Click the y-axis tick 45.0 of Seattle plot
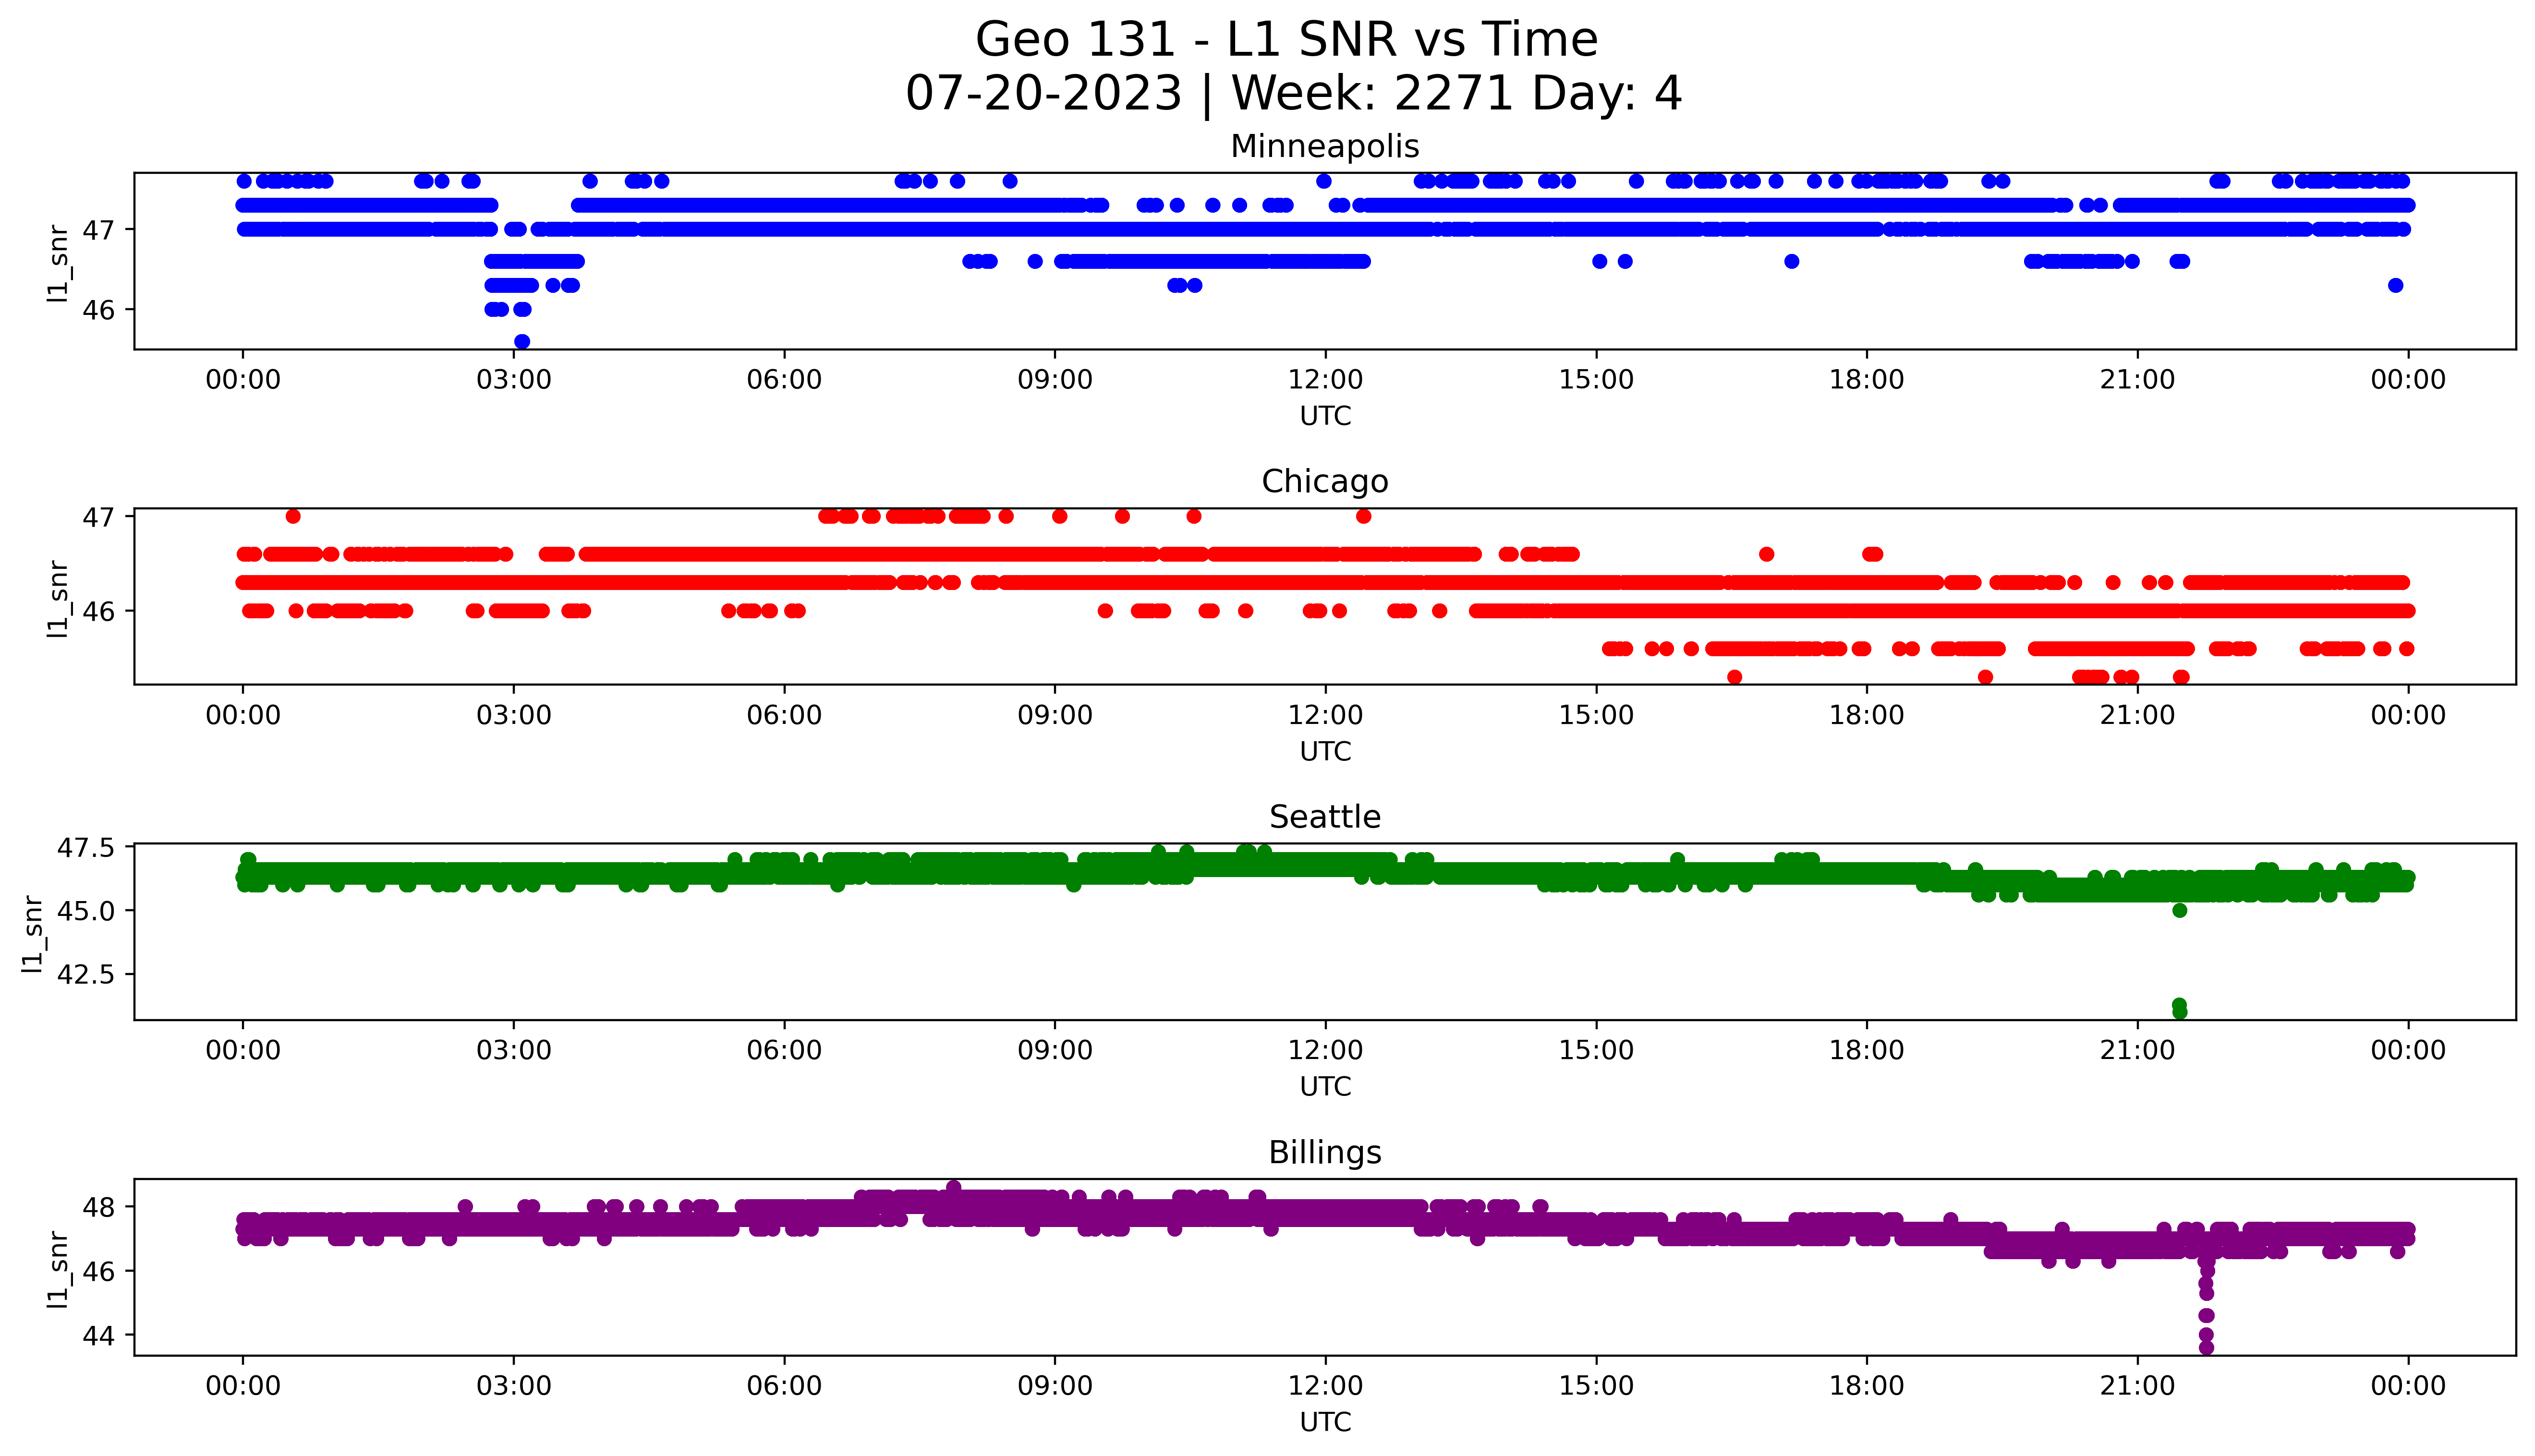Screen dimensions: 2535x1456 click(86, 911)
